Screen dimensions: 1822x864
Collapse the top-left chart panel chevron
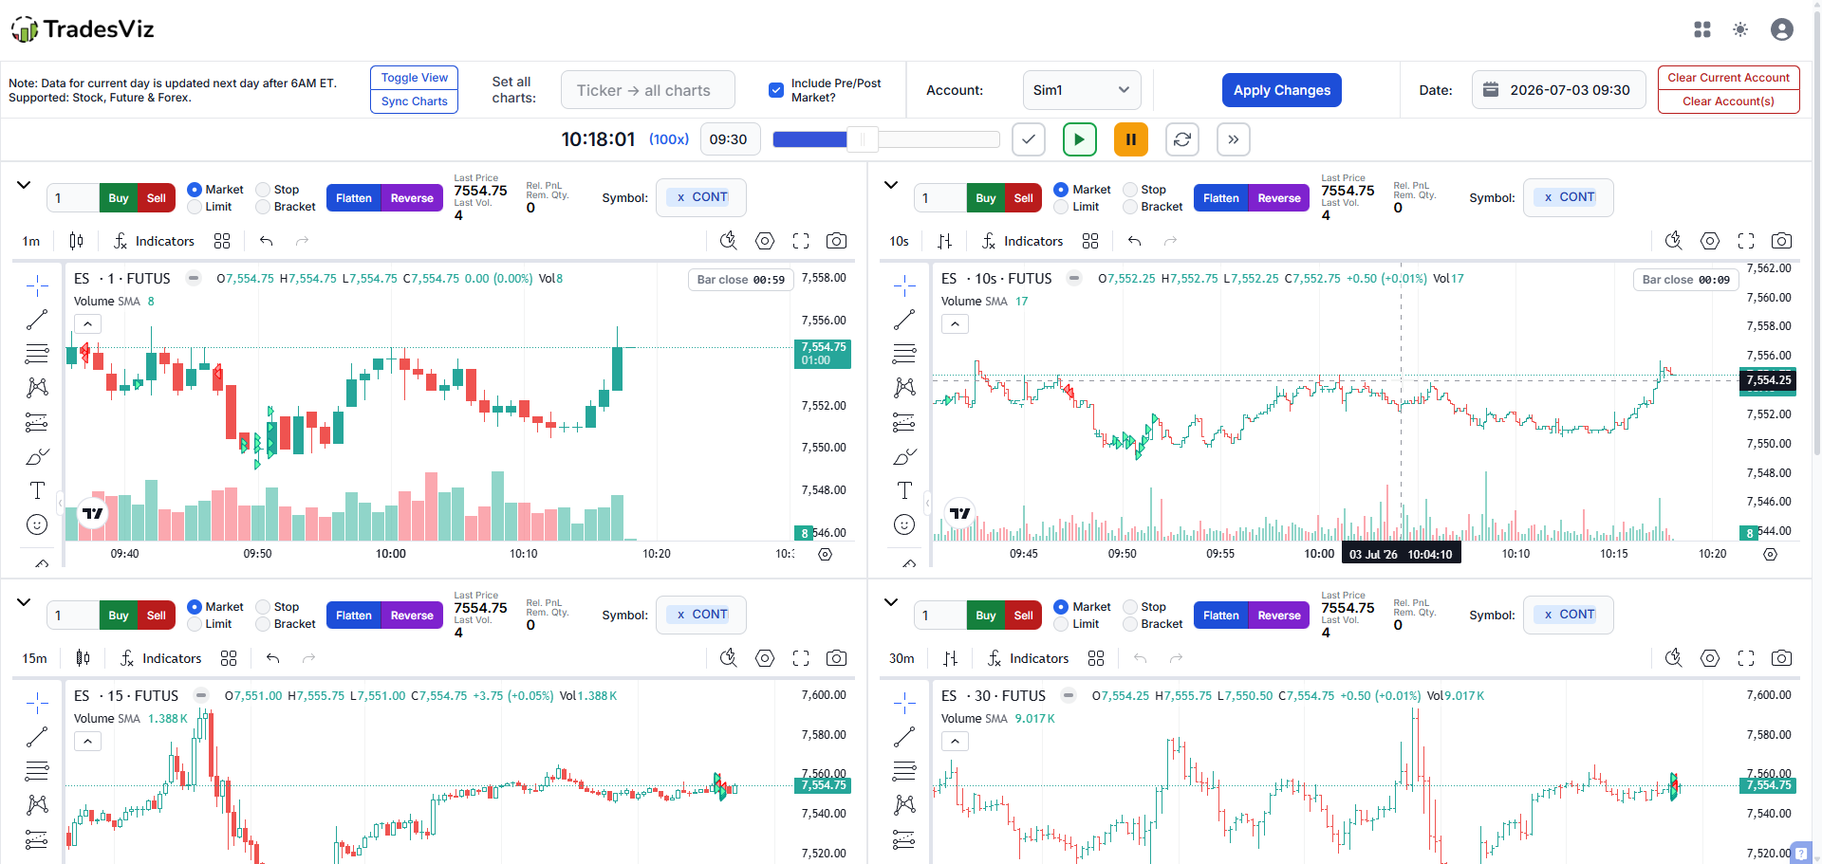click(24, 185)
